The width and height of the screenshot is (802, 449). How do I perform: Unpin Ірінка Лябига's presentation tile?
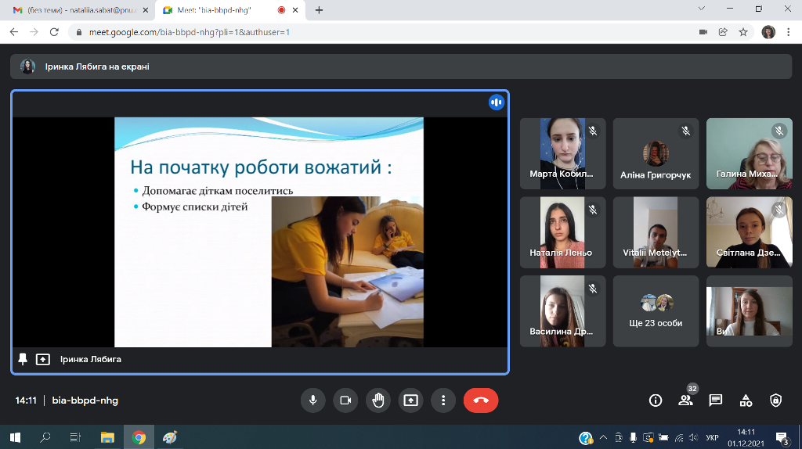23,359
